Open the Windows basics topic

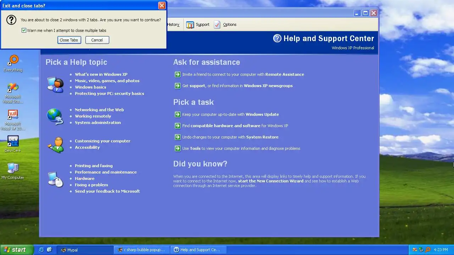[x=90, y=87]
